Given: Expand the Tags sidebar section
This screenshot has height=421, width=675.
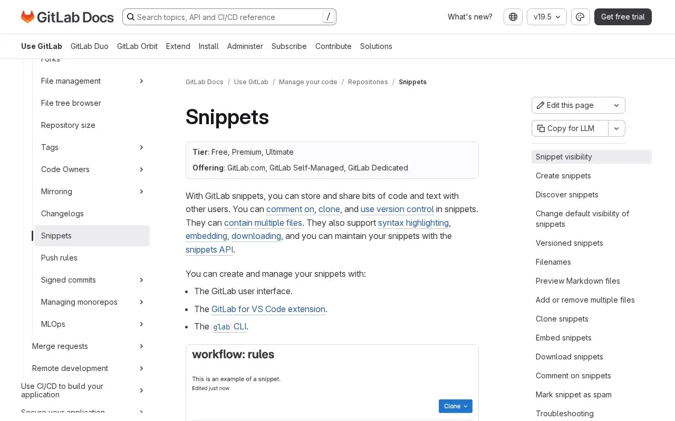Looking at the screenshot, I should tap(141, 147).
